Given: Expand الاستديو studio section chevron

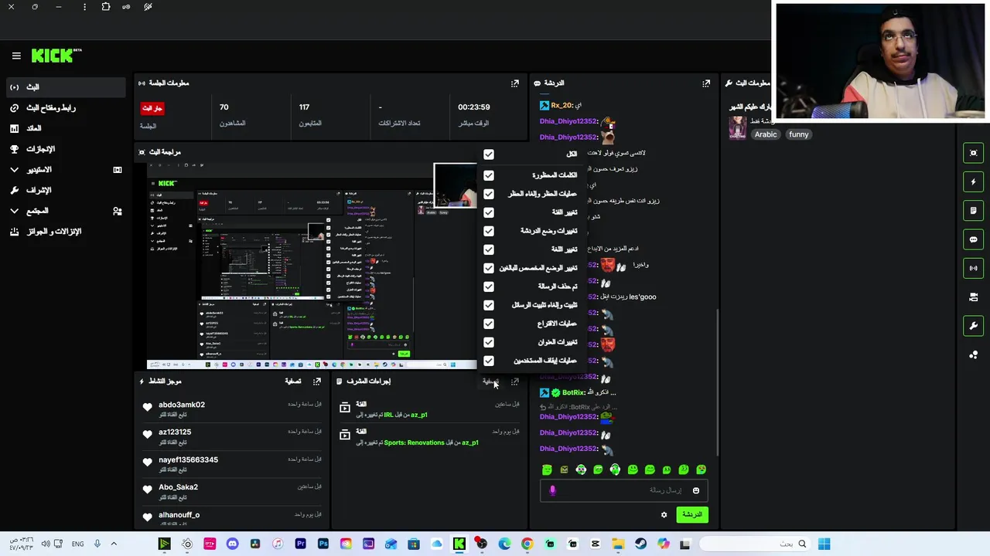Looking at the screenshot, I should point(15,170).
